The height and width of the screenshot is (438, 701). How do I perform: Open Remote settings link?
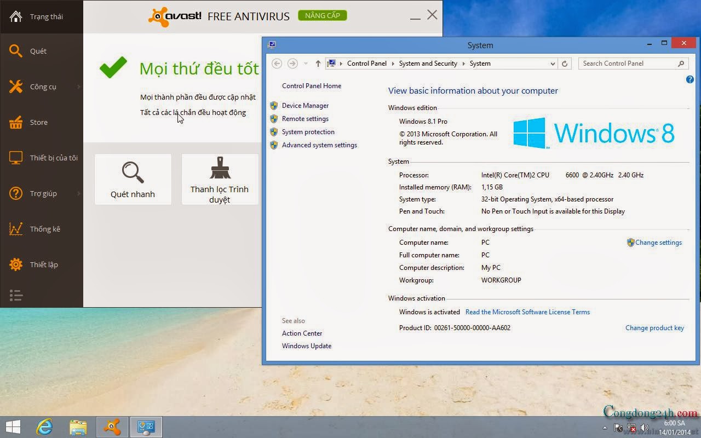pos(306,119)
